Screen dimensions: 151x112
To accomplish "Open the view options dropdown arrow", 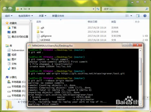I will 131,16.
